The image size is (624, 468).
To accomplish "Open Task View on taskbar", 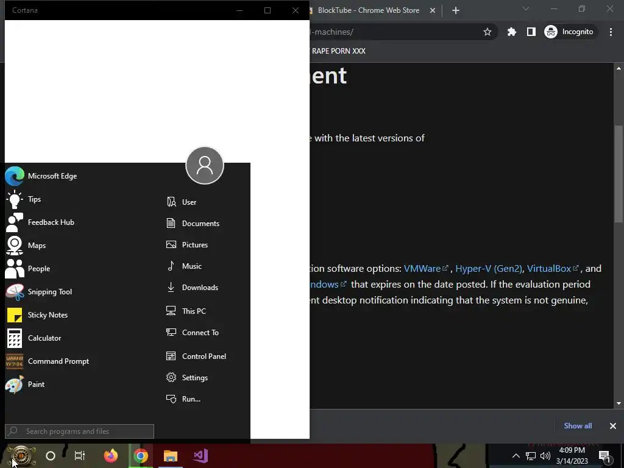I will pos(80,456).
